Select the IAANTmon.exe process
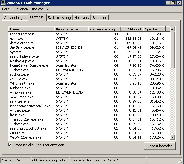Screen dimensions: 184x164 click(x=89, y=97)
